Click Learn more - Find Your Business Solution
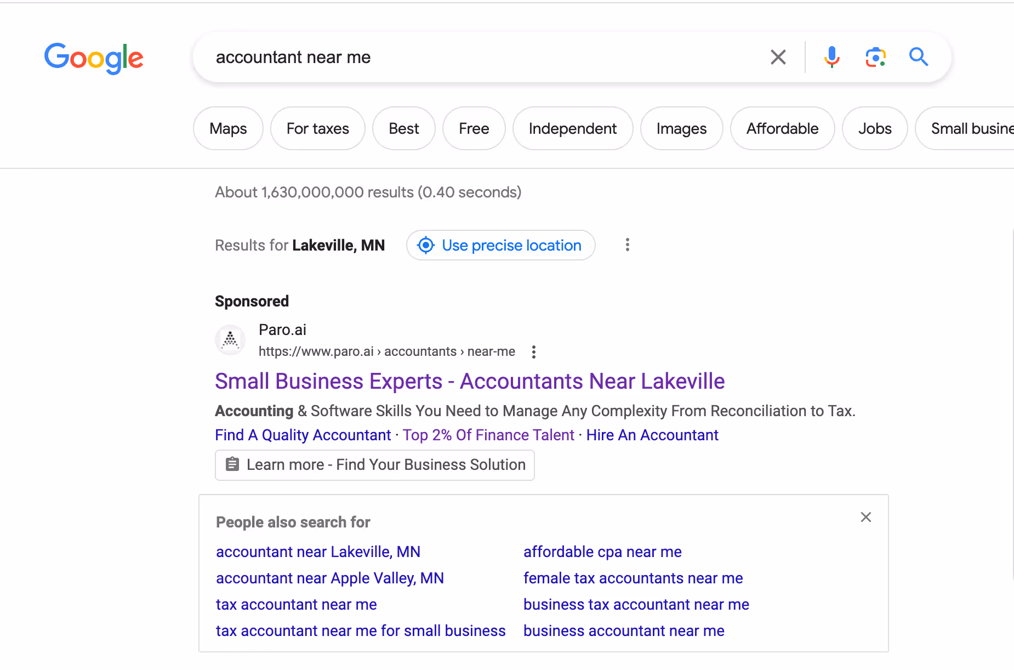1014x670 pixels. tap(375, 465)
